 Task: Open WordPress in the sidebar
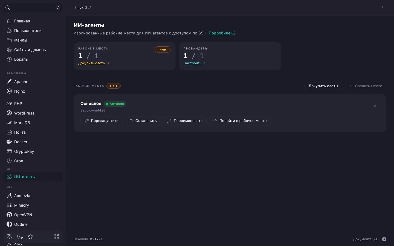(x=33, y=113)
